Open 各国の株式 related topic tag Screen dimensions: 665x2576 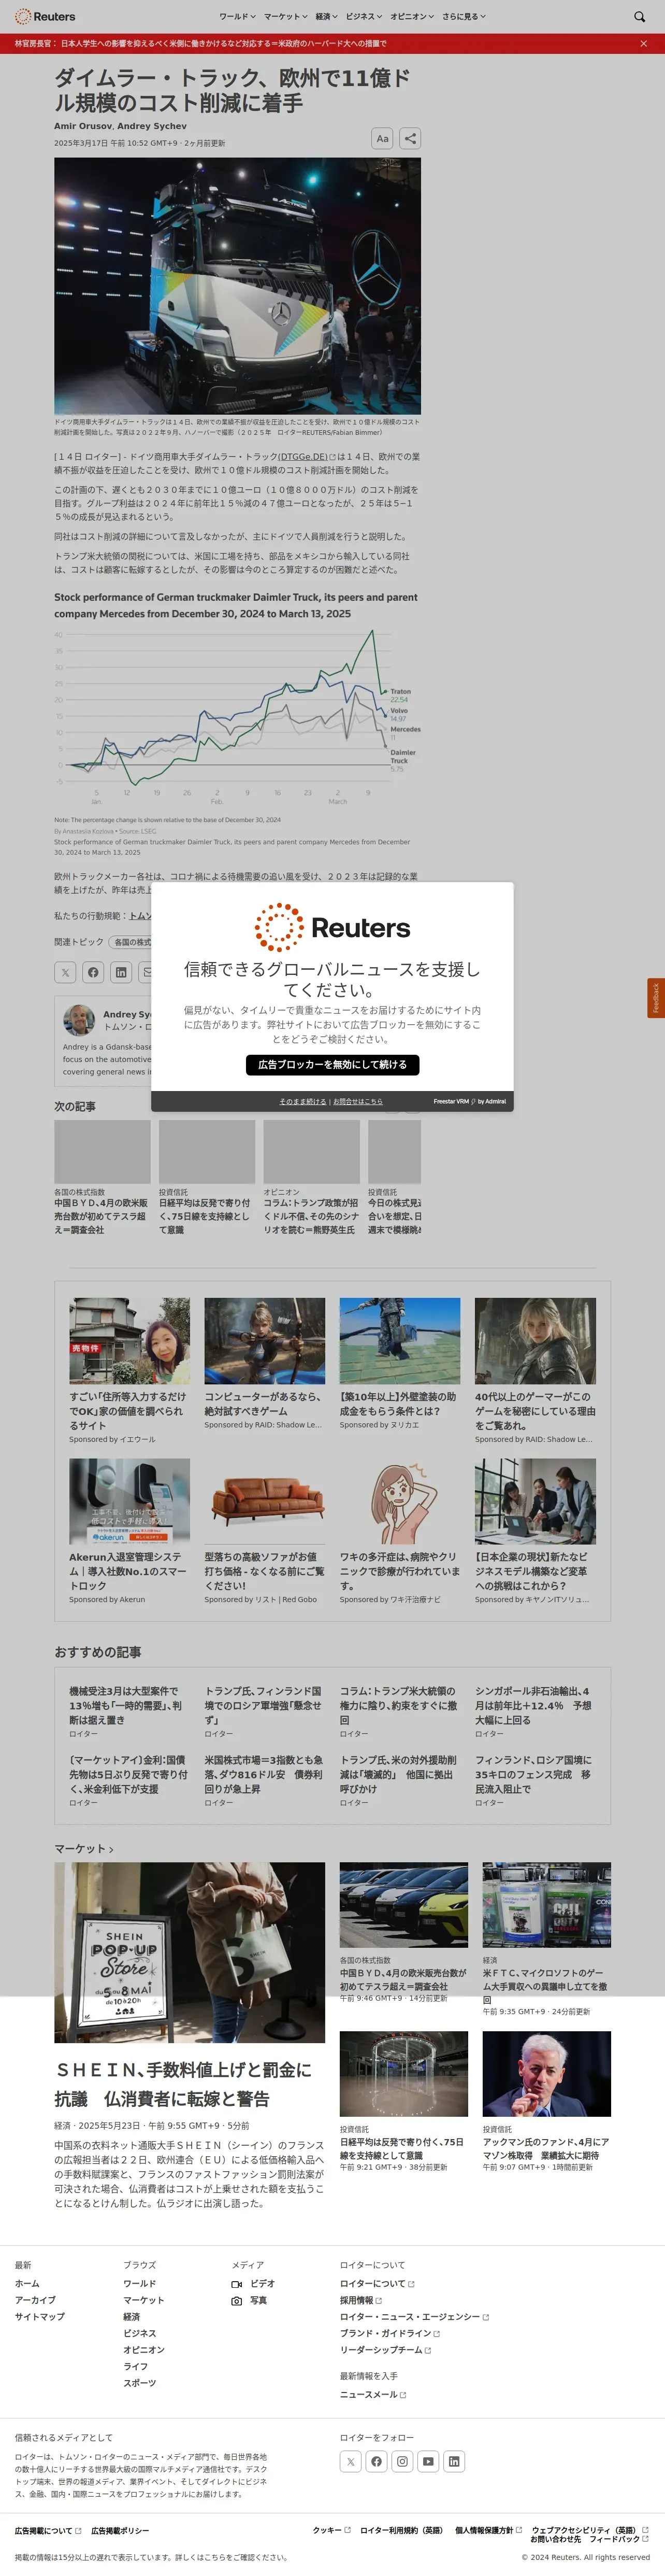[131, 942]
